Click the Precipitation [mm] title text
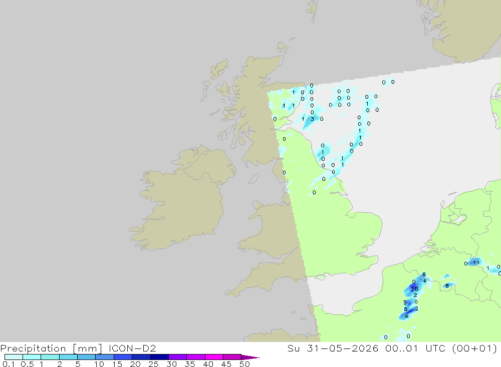 pos(51,348)
